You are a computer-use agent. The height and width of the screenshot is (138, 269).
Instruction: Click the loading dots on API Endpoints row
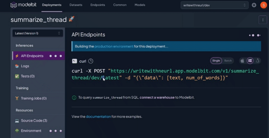coord(56,56)
